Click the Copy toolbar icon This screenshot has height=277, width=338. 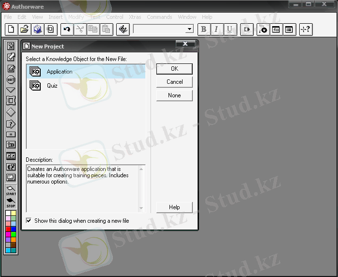pyautogui.click(x=93, y=30)
